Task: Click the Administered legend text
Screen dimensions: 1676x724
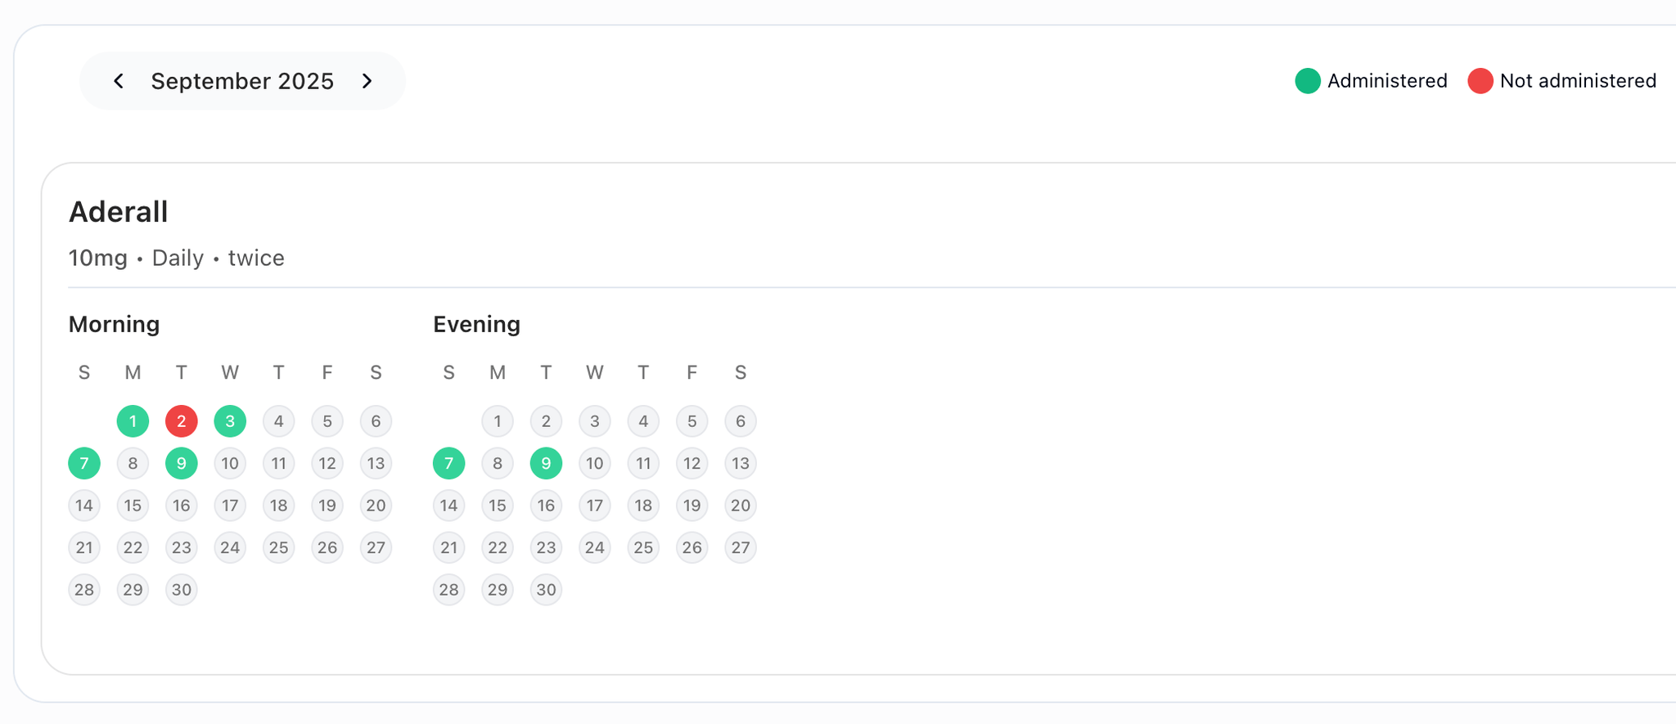Action: (1387, 81)
